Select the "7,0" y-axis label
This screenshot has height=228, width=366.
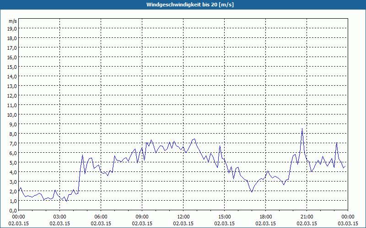coord(13,144)
